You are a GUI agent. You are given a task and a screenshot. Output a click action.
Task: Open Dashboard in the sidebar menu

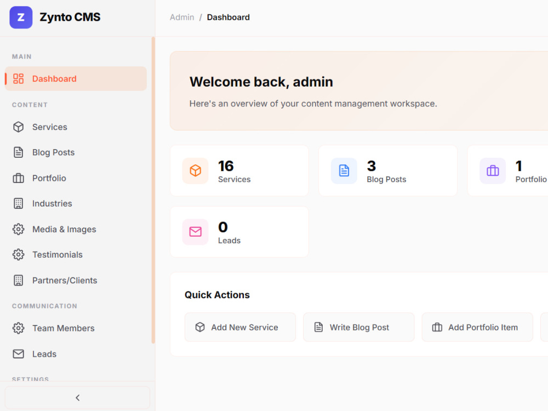[76, 78]
